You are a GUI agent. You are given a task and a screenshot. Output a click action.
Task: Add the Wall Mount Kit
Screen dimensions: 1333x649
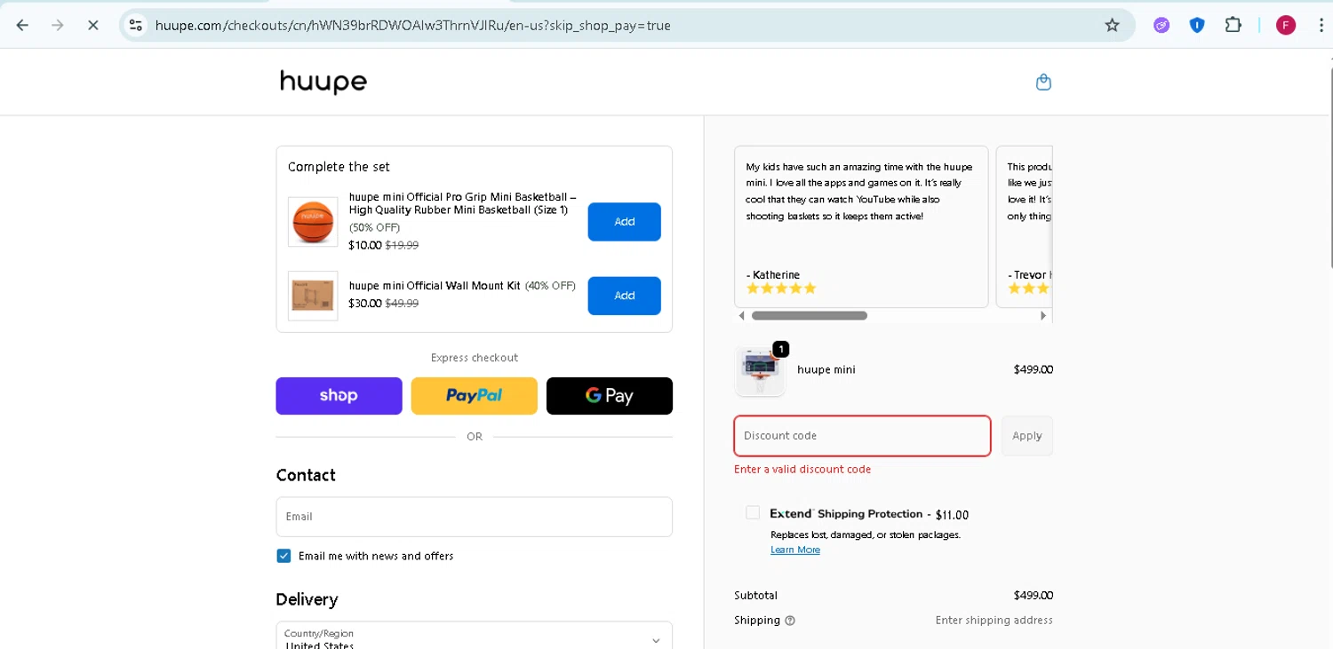coord(624,296)
